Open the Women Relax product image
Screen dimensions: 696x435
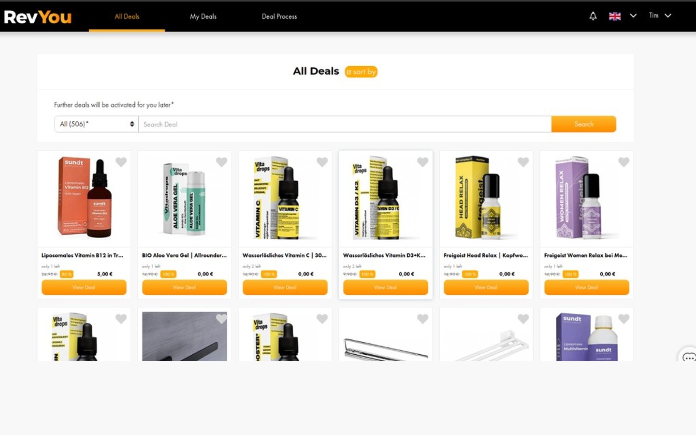coord(586,197)
